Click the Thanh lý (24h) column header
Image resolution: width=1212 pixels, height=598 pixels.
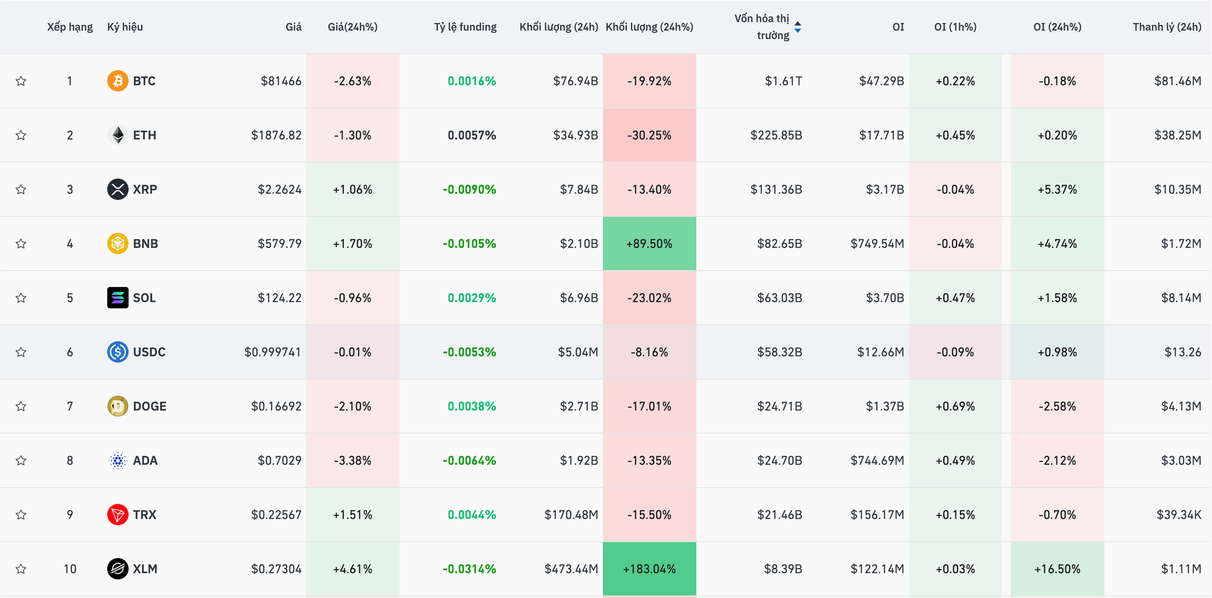(x=1167, y=27)
